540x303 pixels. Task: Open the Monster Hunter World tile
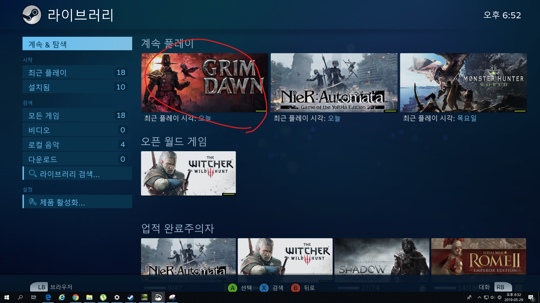point(463,83)
